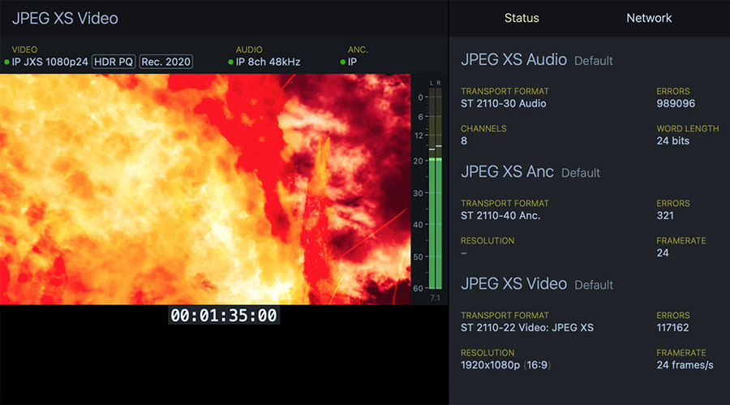Click the Default label beside JPEG XS Video
The width and height of the screenshot is (730, 405).
point(594,285)
